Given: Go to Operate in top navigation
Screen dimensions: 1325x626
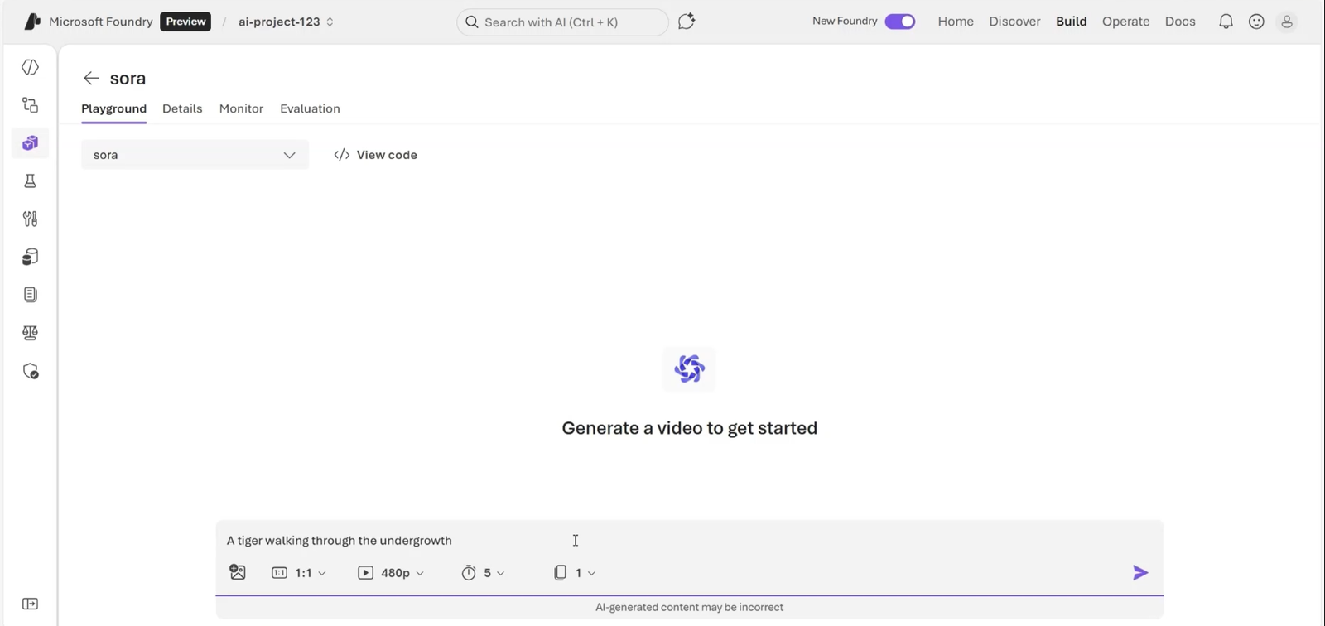Looking at the screenshot, I should pos(1125,22).
